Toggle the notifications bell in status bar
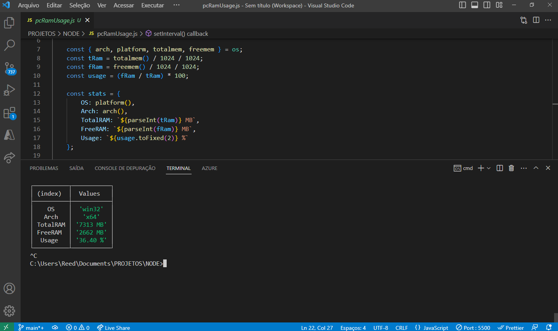This screenshot has width=558, height=331. (x=549, y=327)
